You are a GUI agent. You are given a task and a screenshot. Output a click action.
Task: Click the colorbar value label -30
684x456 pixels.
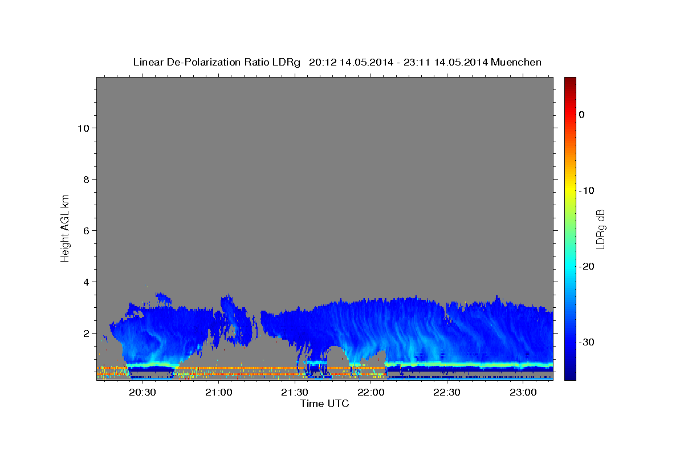[587, 342]
